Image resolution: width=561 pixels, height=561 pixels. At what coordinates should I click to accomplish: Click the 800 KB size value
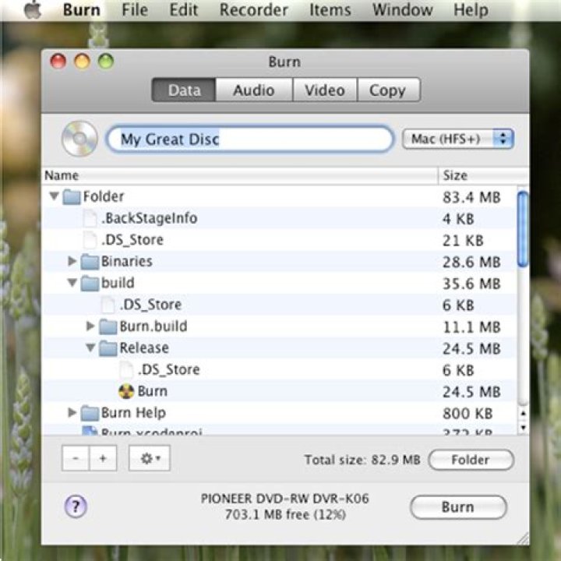click(468, 414)
